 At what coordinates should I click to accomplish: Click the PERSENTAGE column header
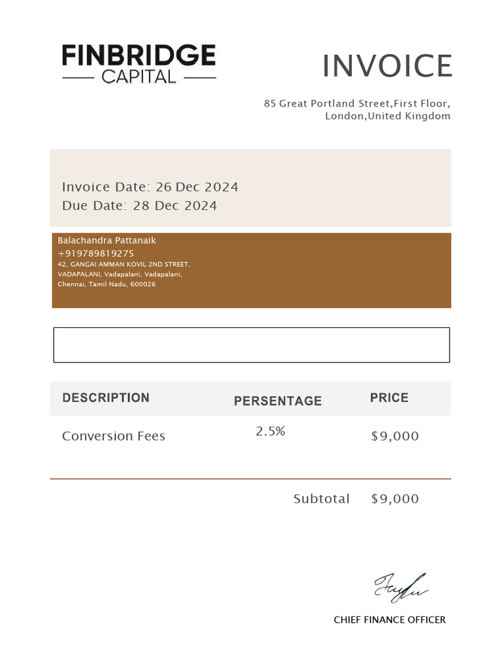278,400
